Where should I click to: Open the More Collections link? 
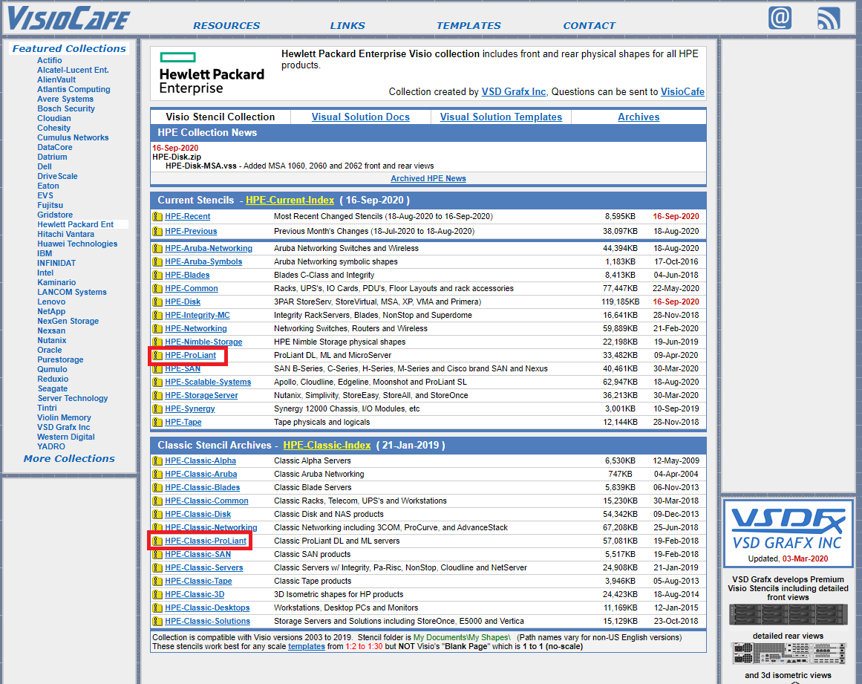click(x=69, y=458)
